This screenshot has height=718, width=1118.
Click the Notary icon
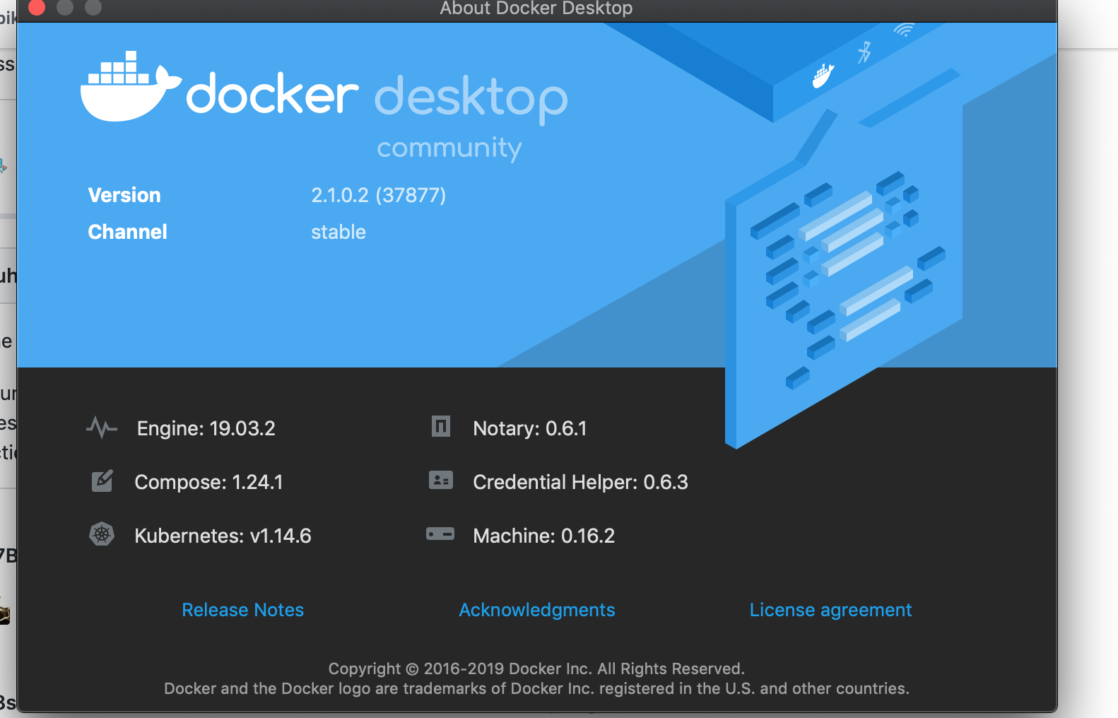(440, 428)
